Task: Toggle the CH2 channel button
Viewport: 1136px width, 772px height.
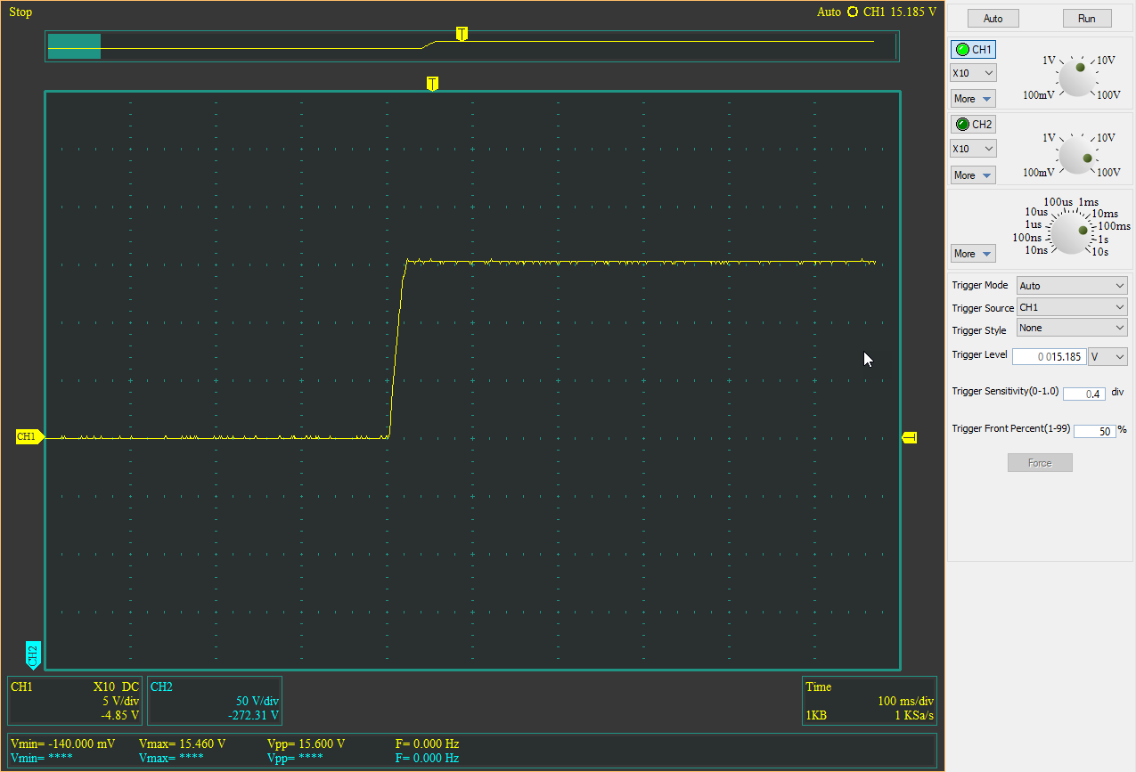Action: click(x=974, y=125)
